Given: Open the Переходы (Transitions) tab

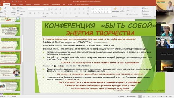Looking at the screenshot, I should click(x=28, y=5).
